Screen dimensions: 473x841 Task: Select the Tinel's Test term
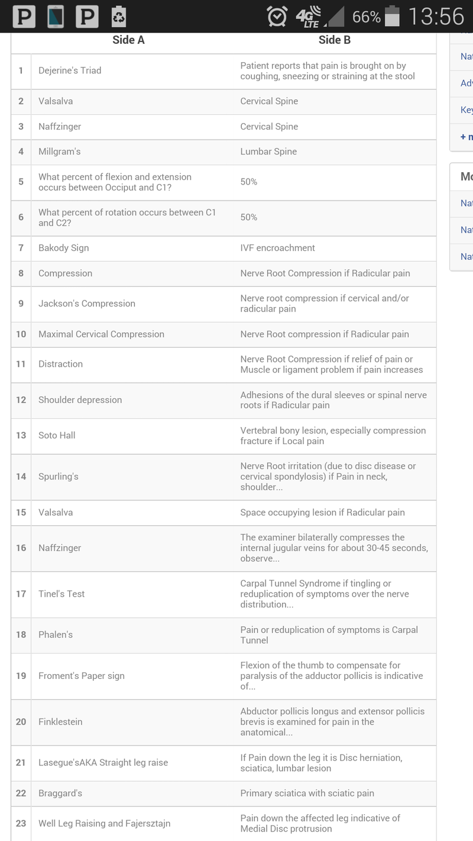click(x=61, y=594)
